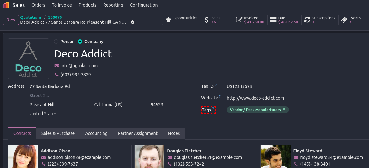Screen dimensions: 369x168
Task: Click the New button
Action: point(11,20)
